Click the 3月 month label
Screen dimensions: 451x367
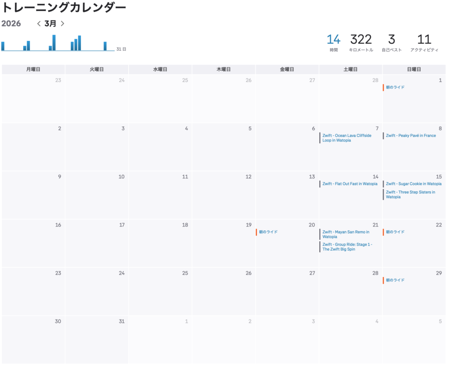(x=50, y=24)
